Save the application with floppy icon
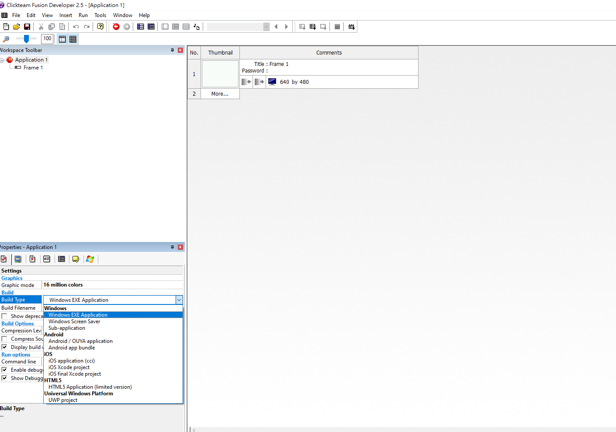The image size is (616, 432). pyautogui.click(x=27, y=27)
